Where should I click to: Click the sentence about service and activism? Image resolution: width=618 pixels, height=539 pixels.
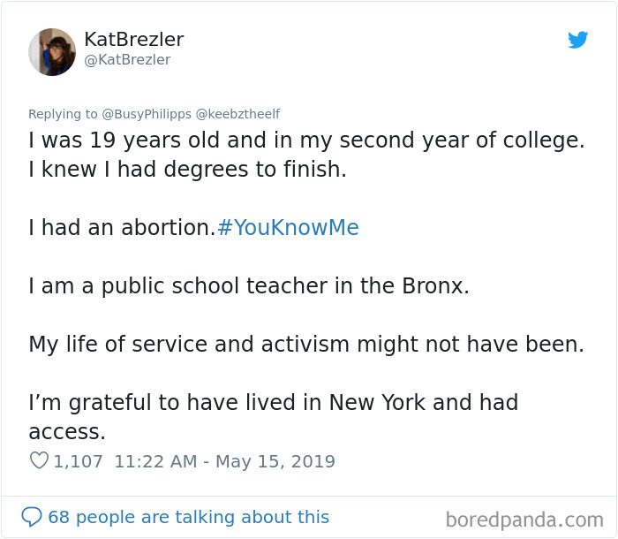click(x=306, y=344)
